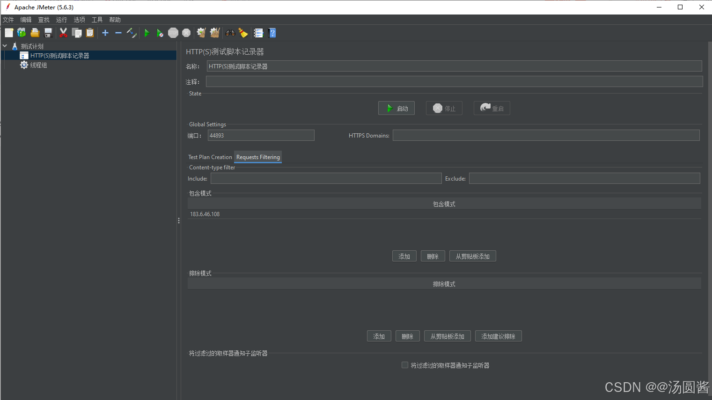Select the Requests Filtering tab

(258, 157)
